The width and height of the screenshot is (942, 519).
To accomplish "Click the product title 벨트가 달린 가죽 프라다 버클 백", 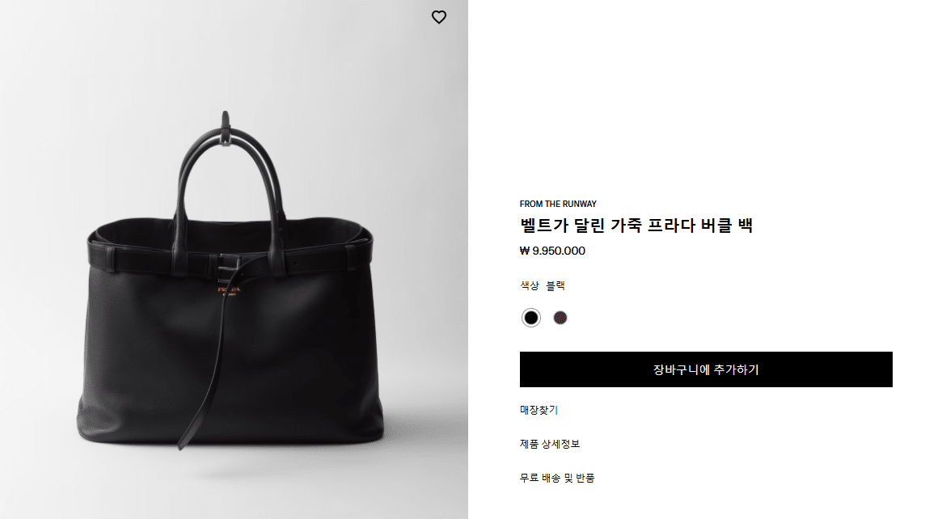I will [x=636, y=226].
